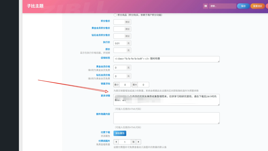Click the 额外隐藏内容 field label
This screenshot has width=268, height=151.
click(x=103, y=114)
